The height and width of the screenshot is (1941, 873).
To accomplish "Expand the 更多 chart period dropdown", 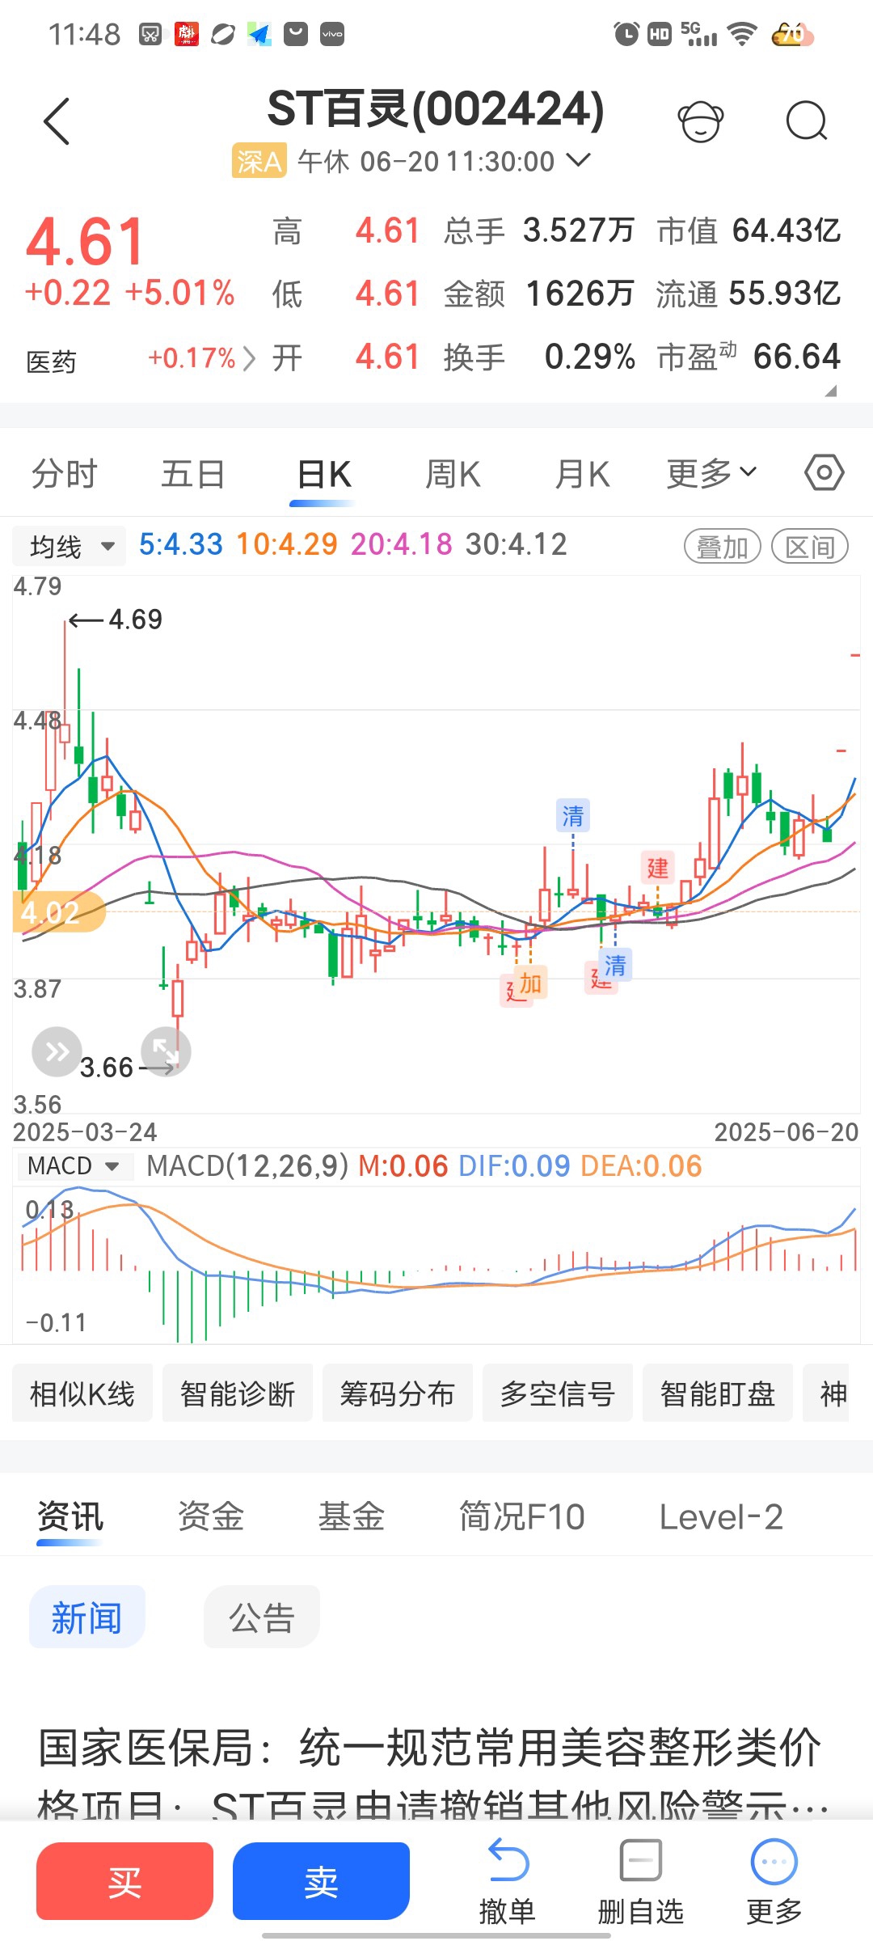I will (711, 473).
